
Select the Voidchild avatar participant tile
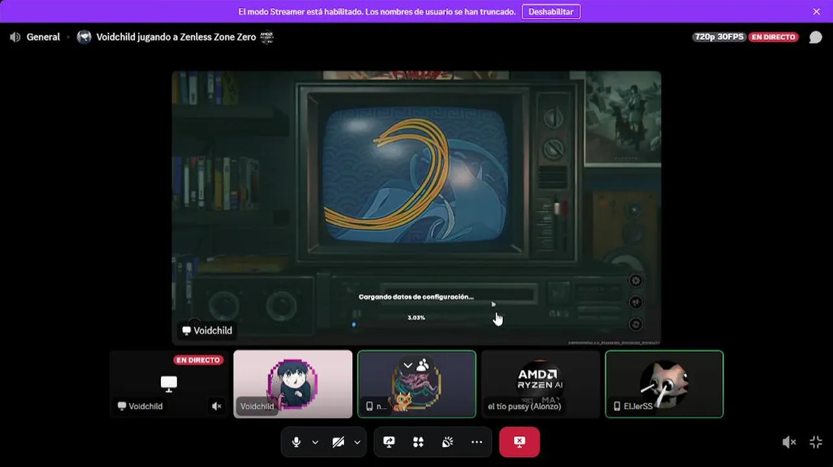pos(293,384)
